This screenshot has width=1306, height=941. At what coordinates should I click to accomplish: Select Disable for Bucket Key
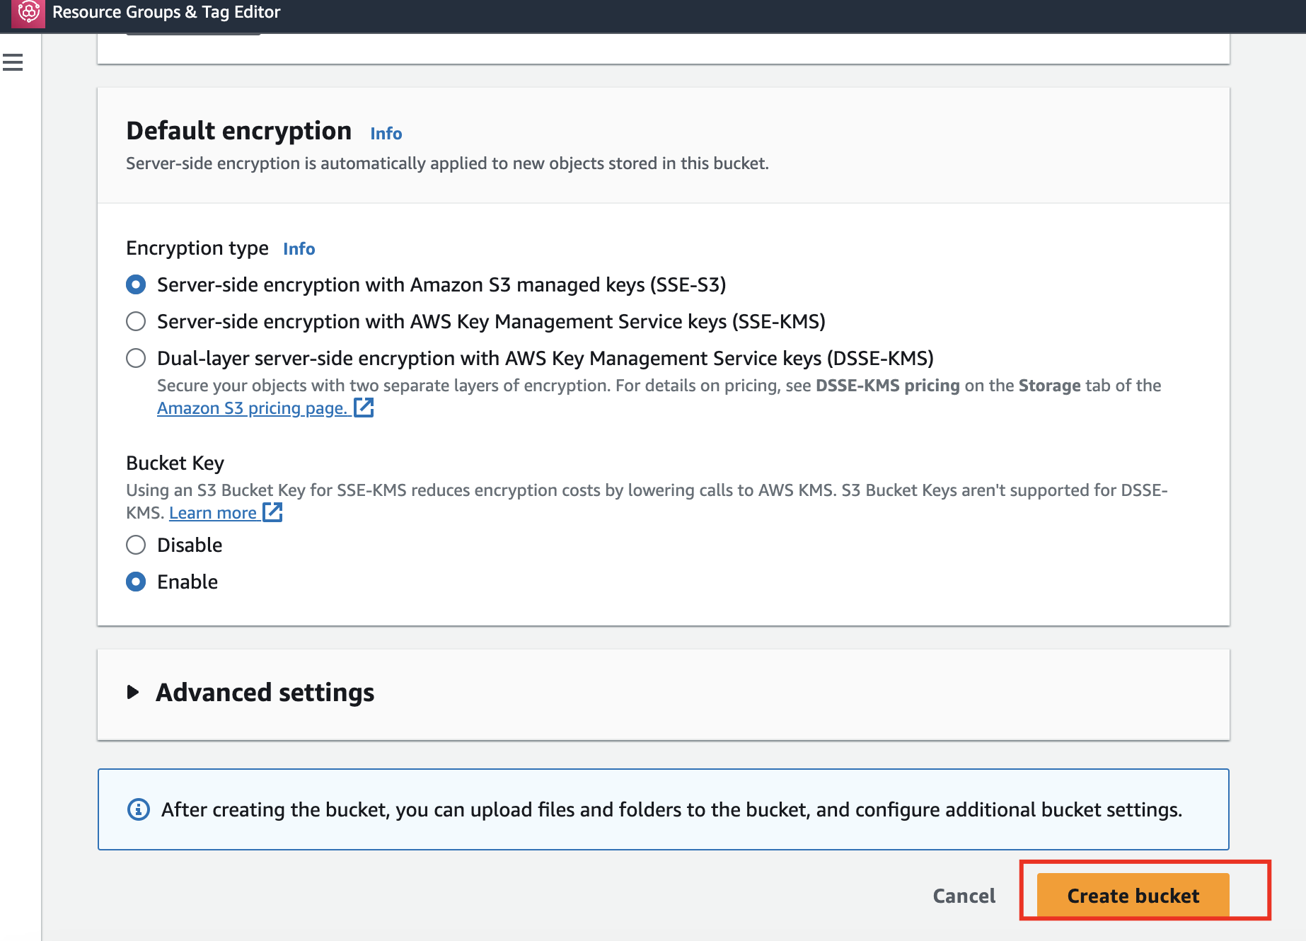tap(136, 545)
